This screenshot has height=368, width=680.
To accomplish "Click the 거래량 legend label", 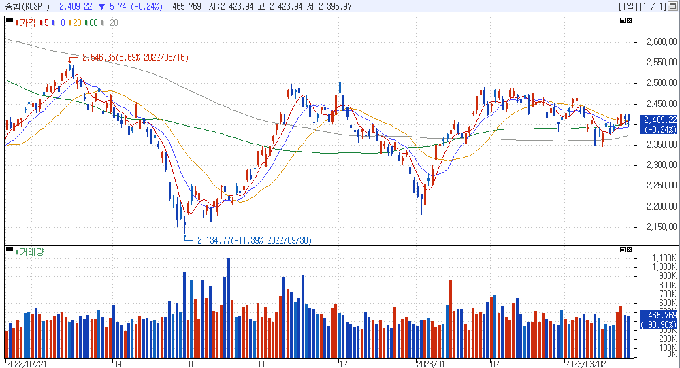I will (x=30, y=252).
